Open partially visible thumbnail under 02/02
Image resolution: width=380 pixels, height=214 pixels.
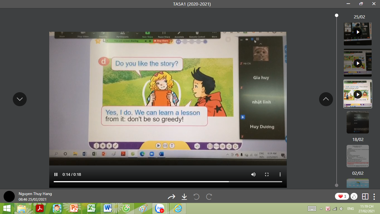[x=358, y=183]
